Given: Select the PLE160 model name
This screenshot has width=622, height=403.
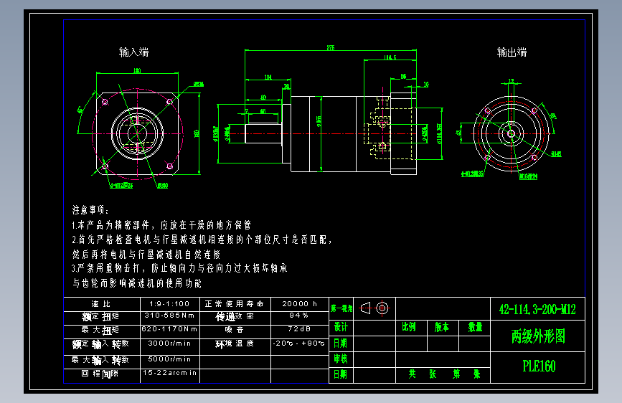Looking at the screenshot, I should [539, 366].
